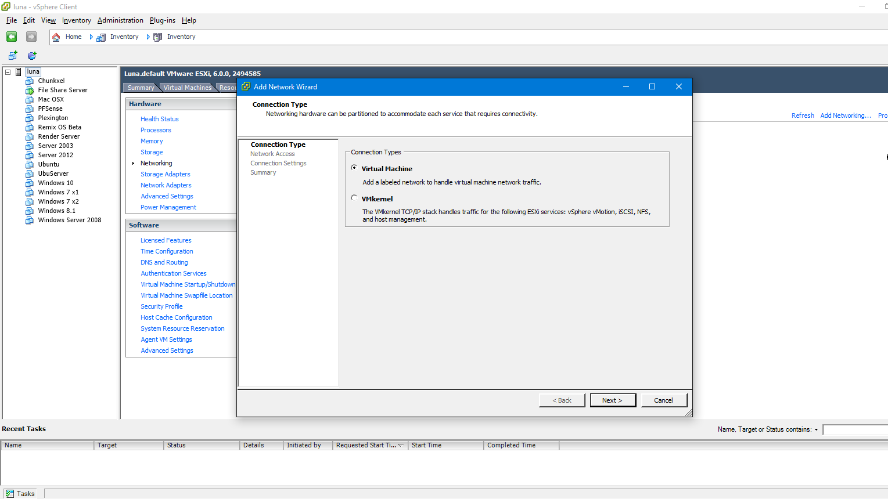
Task: Select the Virtual Machine connection type
Action: [354, 168]
